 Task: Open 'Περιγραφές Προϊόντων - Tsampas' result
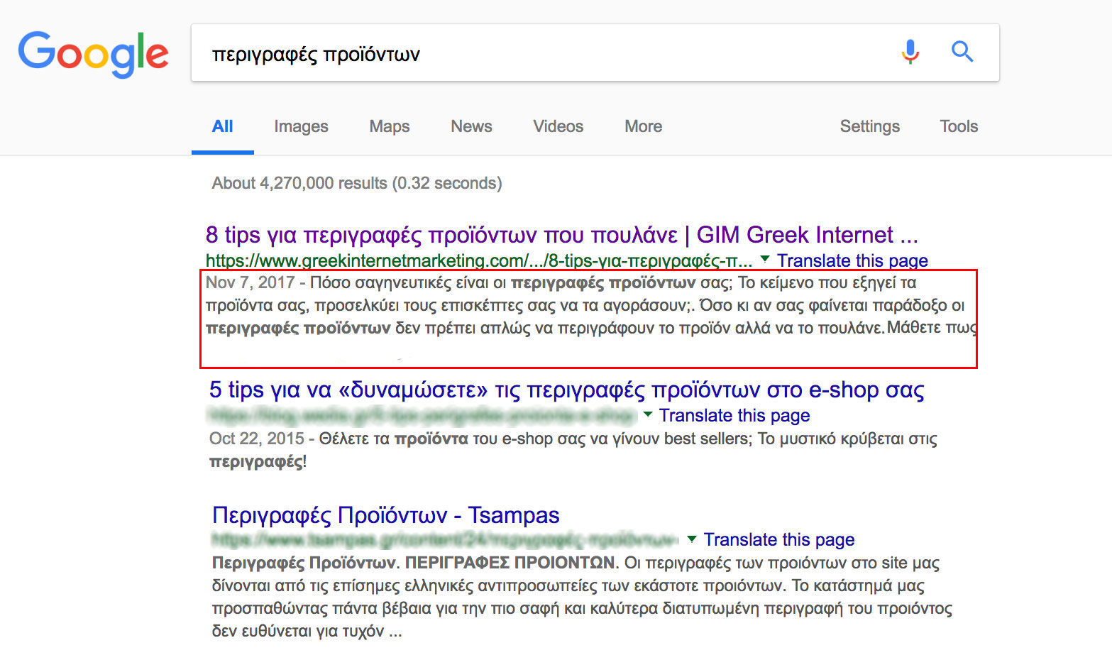[386, 515]
